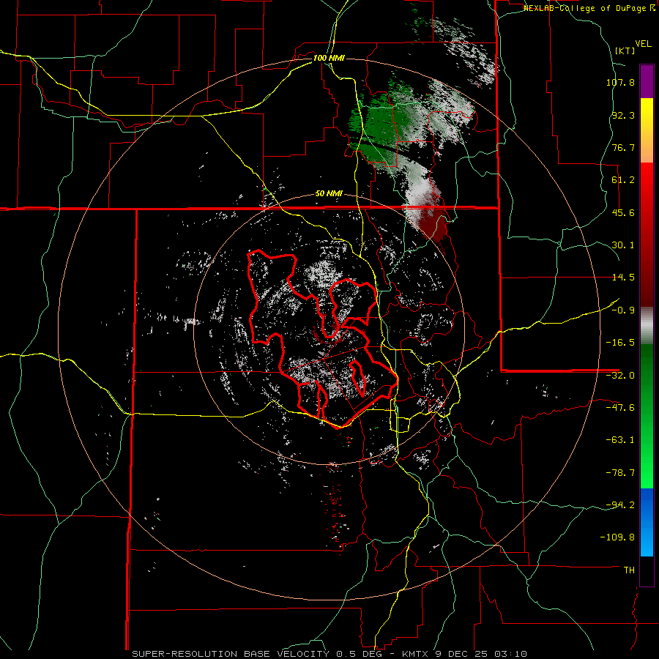Click the 92.3 legend value

pos(623,115)
